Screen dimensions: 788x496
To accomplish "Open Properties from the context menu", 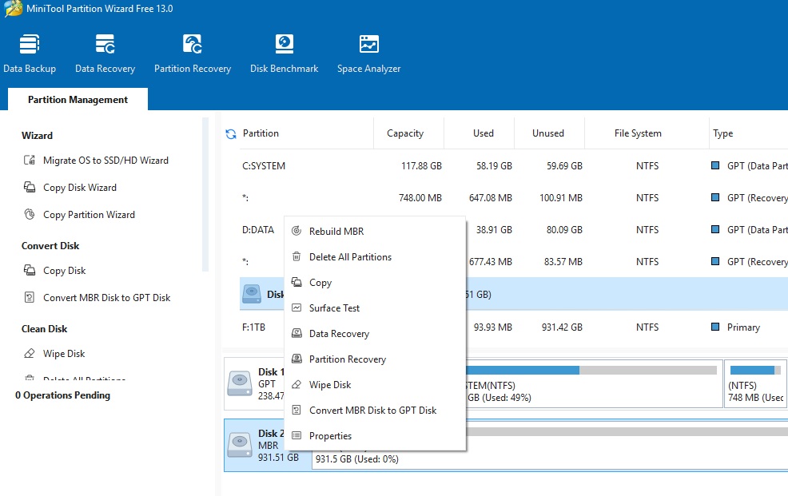I will click(330, 436).
